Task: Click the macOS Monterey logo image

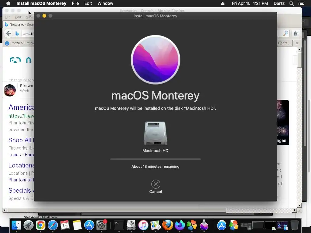Action: coord(155,60)
